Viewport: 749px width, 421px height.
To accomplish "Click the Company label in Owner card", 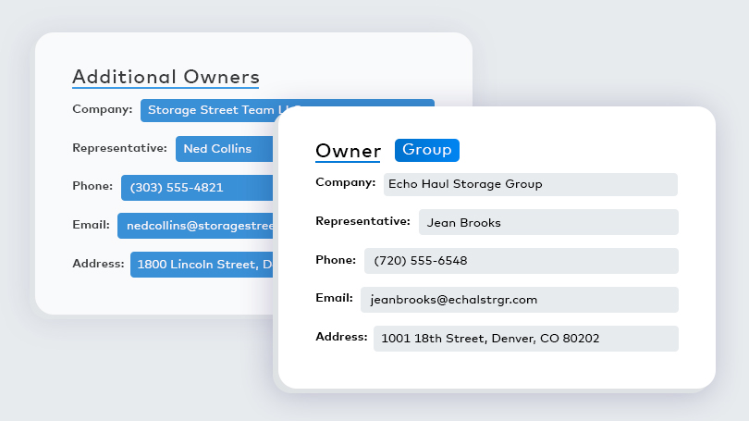I will point(345,182).
